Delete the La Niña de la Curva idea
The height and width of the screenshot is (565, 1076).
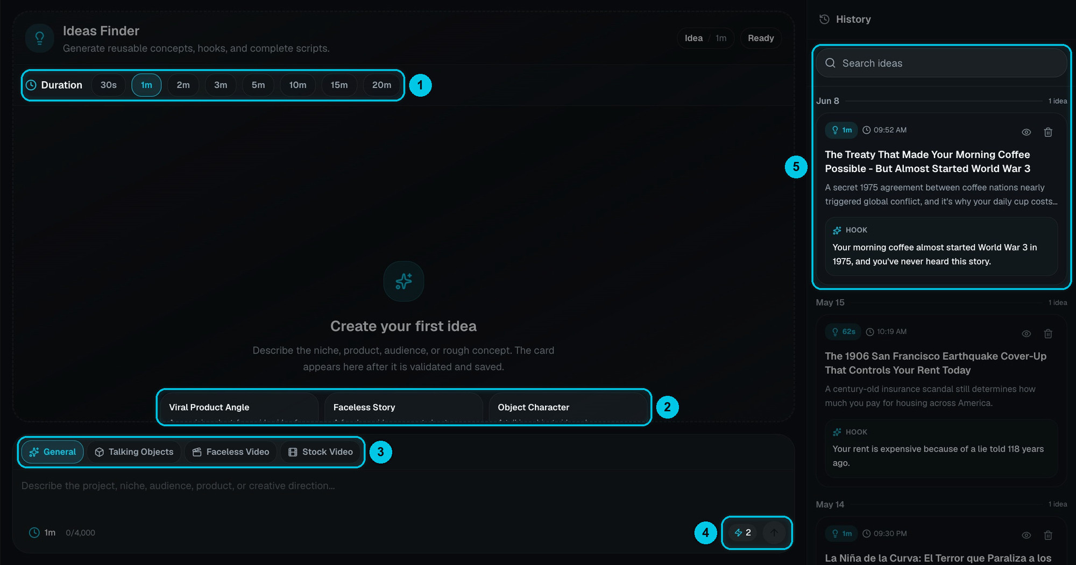1048,535
